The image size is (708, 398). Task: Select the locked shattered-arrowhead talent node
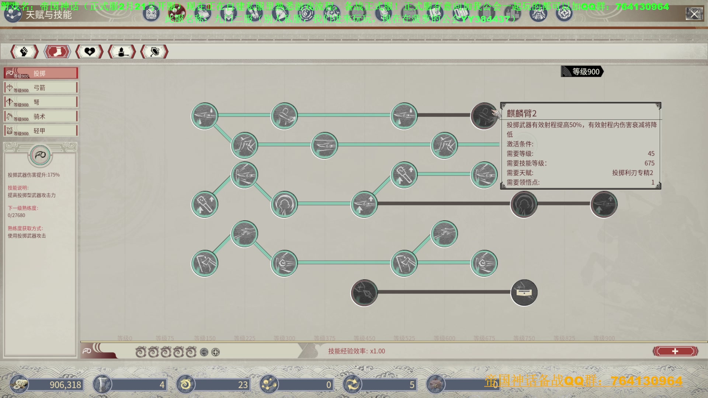364,293
